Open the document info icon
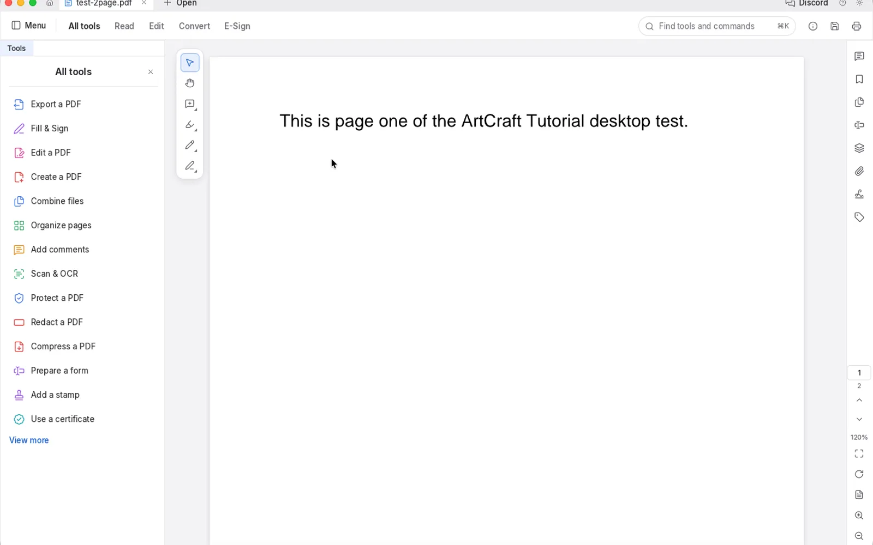 pyautogui.click(x=812, y=26)
